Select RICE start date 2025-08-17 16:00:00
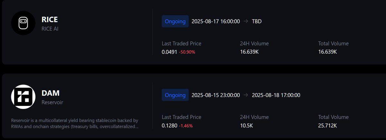Screen dimensions: 386x140 coord(216,22)
